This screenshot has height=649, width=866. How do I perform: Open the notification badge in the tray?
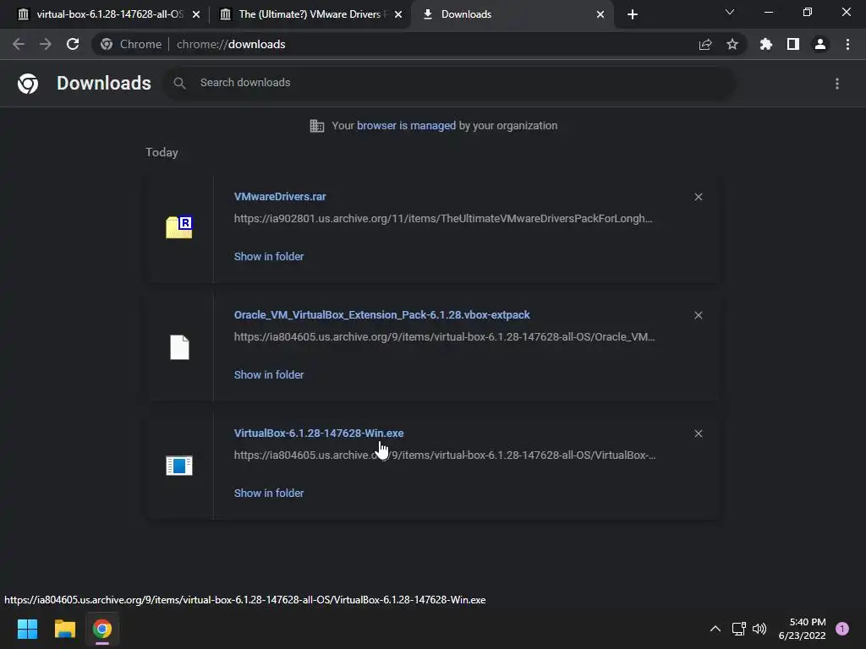tap(842, 629)
